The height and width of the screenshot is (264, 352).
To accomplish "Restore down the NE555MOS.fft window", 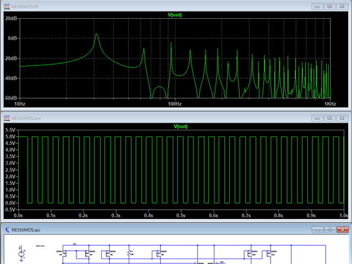I will pos(329,7).
